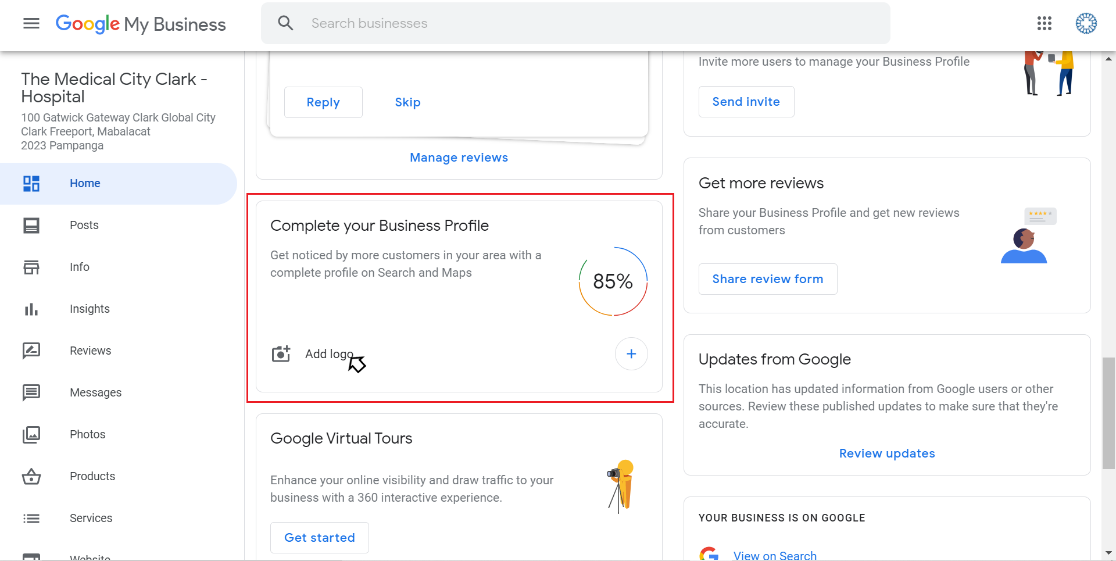
Task: Open the Info section
Action: [x=80, y=267]
